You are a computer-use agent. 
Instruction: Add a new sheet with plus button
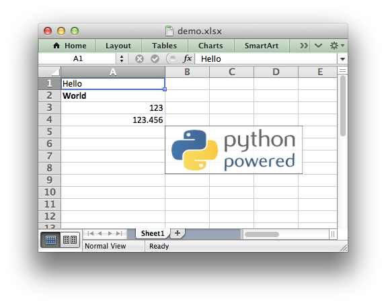click(x=178, y=233)
